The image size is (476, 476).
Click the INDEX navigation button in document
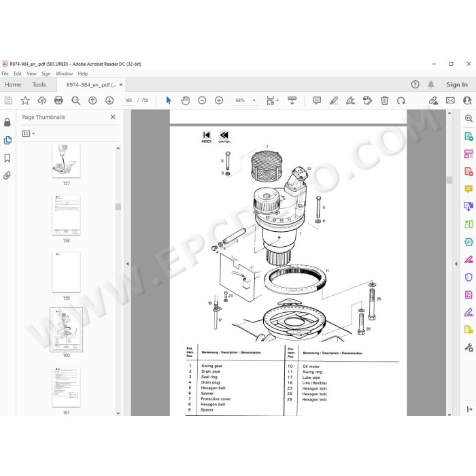click(207, 137)
